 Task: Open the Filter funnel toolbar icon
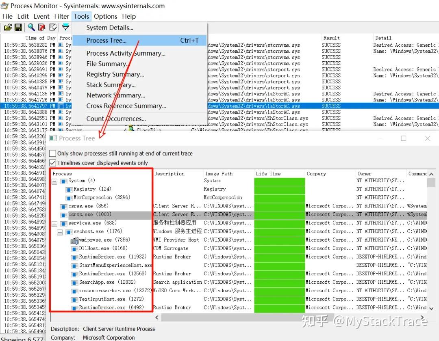(x=65, y=27)
